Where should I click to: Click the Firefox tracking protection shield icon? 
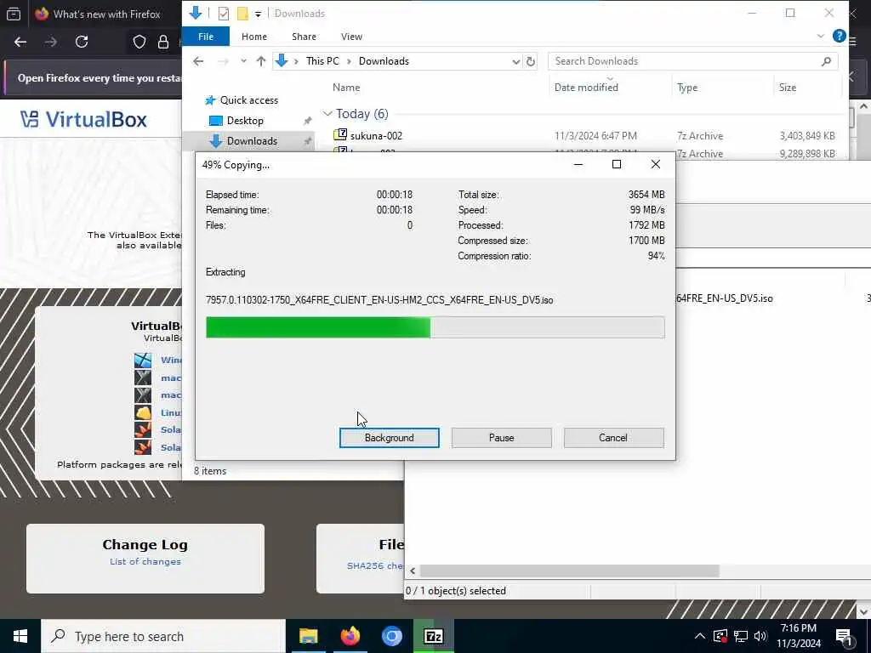coord(139,42)
